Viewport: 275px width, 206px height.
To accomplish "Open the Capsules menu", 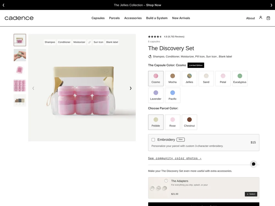I will coord(98,18).
